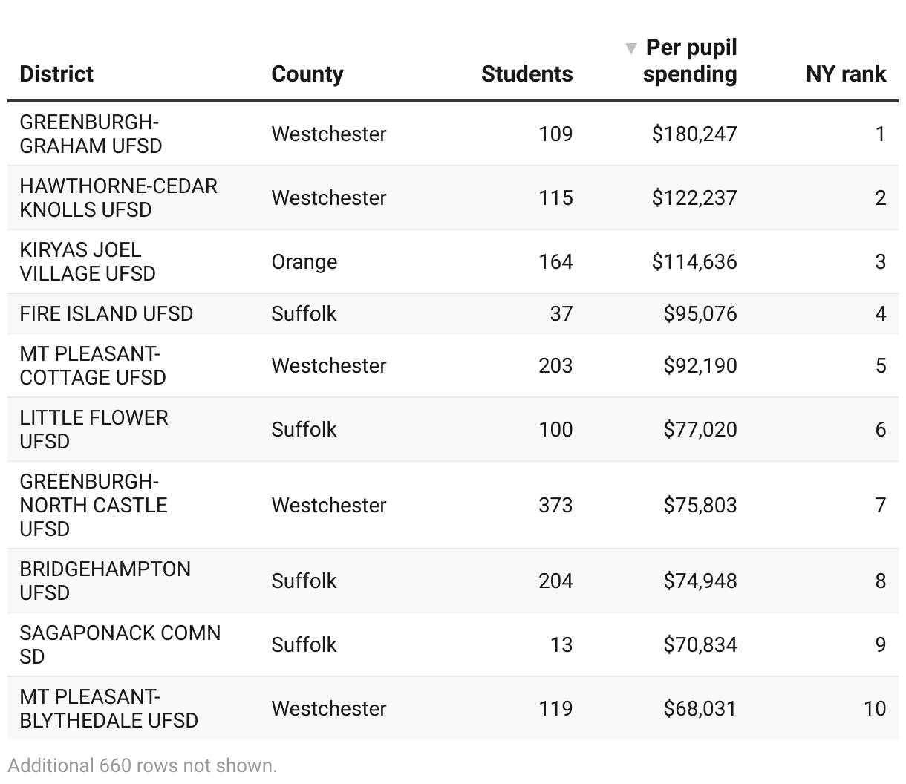Sort table by County column header
Image resolution: width=906 pixels, height=784 pixels.
click(x=307, y=74)
